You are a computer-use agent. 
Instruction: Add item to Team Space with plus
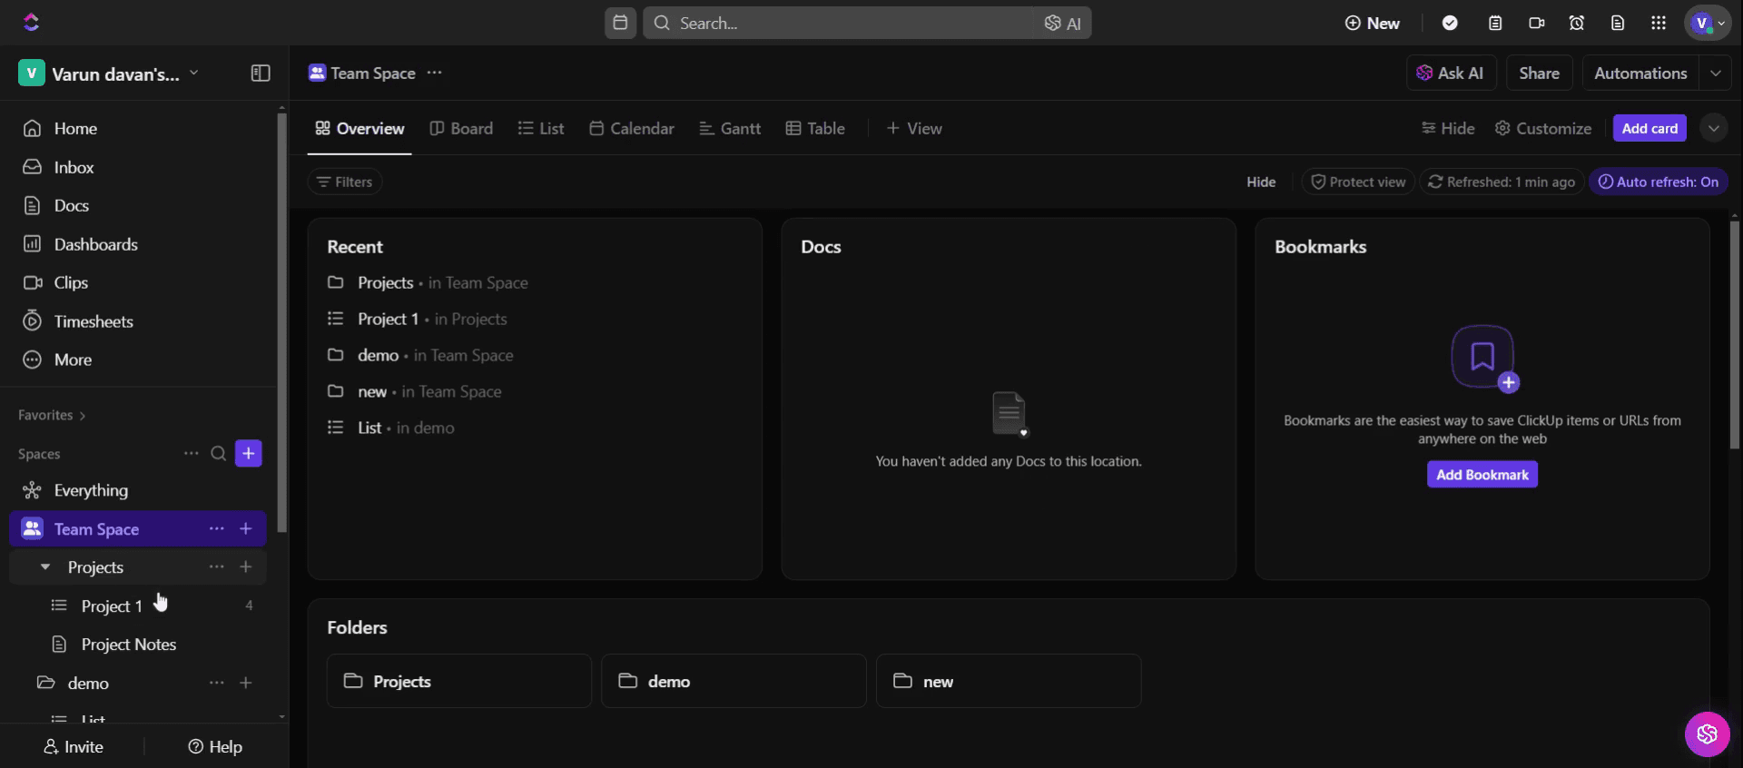pyautogui.click(x=246, y=528)
